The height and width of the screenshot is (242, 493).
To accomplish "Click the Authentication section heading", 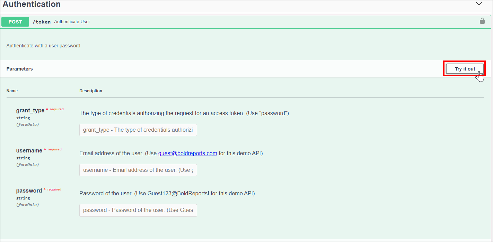I will point(32,4).
